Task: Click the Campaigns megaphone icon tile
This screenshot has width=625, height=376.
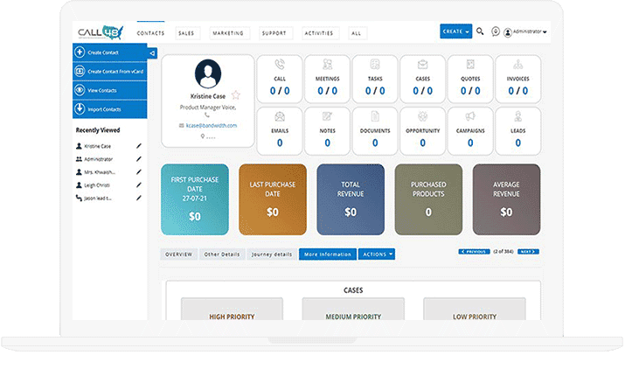Action: click(470, 115)
